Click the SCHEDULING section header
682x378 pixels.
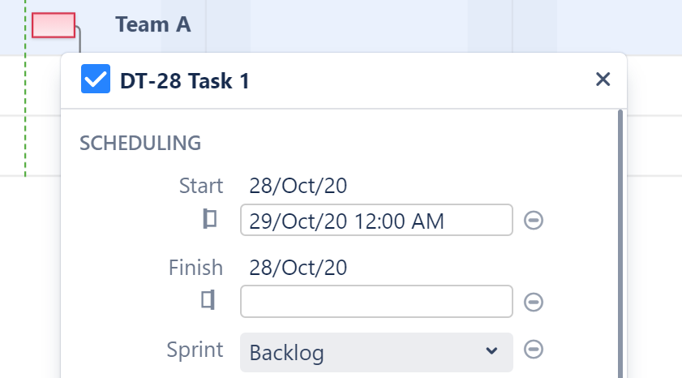click(x=140, y=144)
